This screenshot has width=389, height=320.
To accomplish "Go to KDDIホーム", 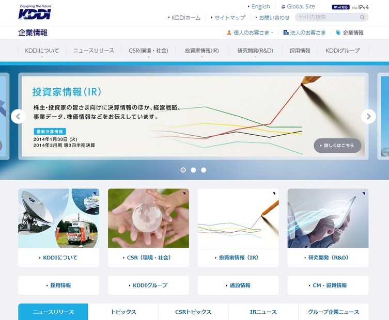I will (186, 18).
